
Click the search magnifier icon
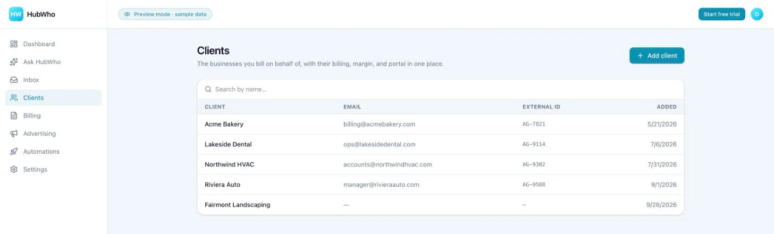coord(208,89)
